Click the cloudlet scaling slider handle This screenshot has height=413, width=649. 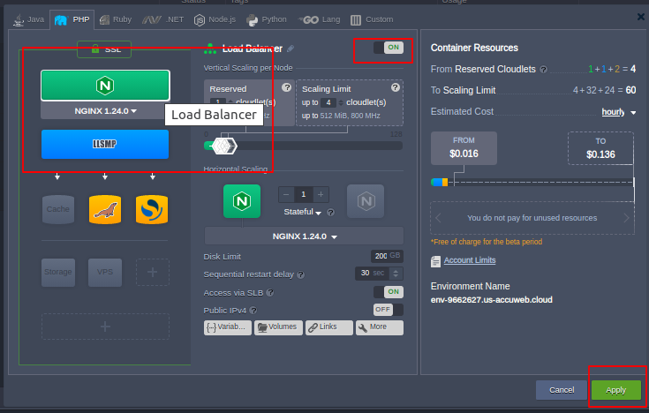click(x=223, y=146)
